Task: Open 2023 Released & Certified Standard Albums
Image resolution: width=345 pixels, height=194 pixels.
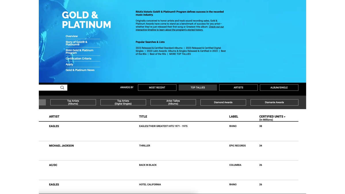Action: (x=159, y=48)
